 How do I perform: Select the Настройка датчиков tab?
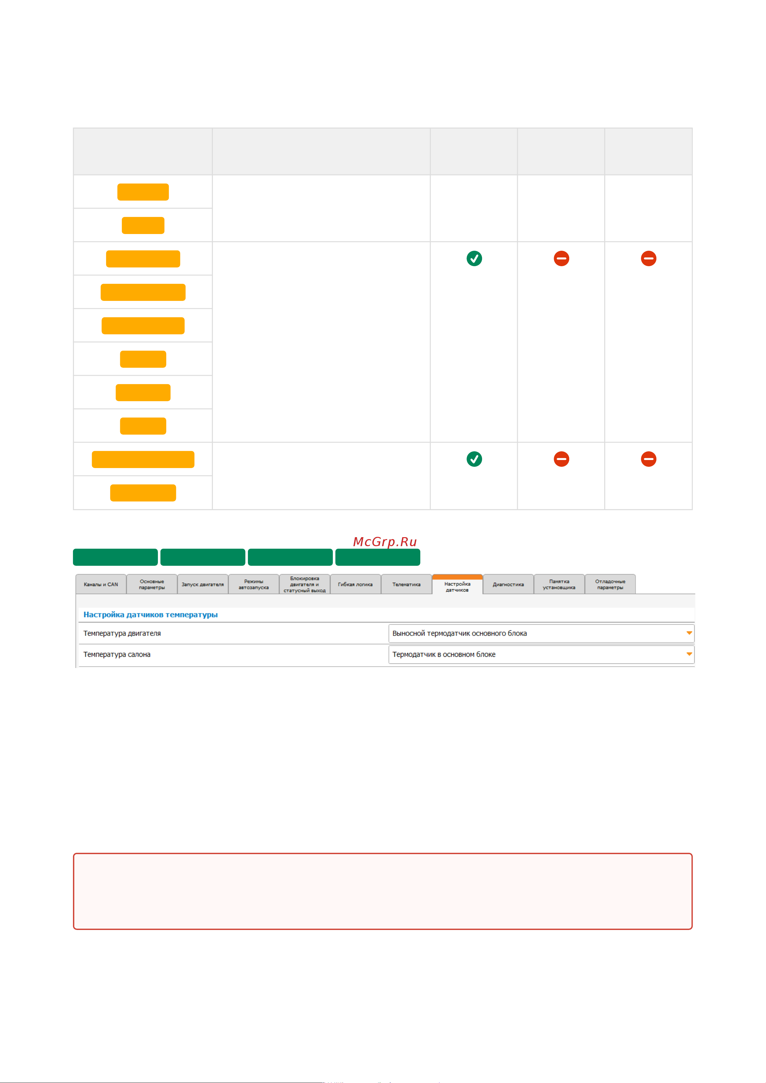(457, 584)
